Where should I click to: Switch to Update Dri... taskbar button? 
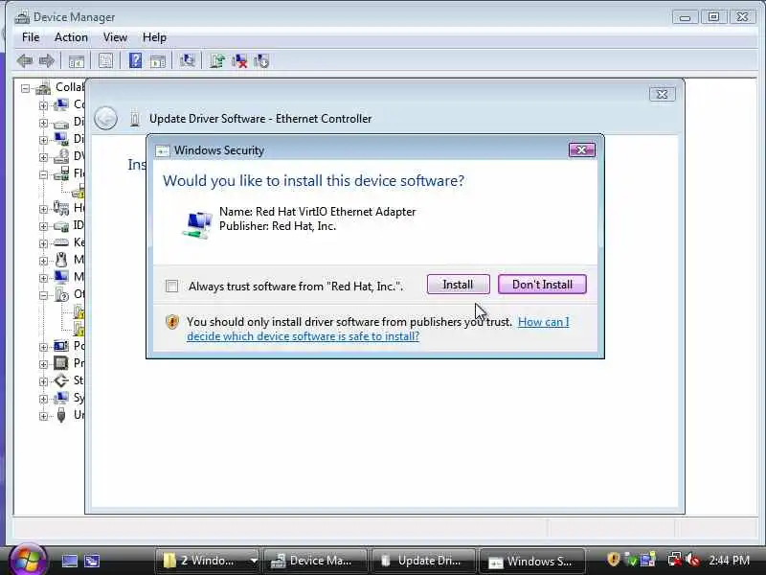(x=422, y=561)
